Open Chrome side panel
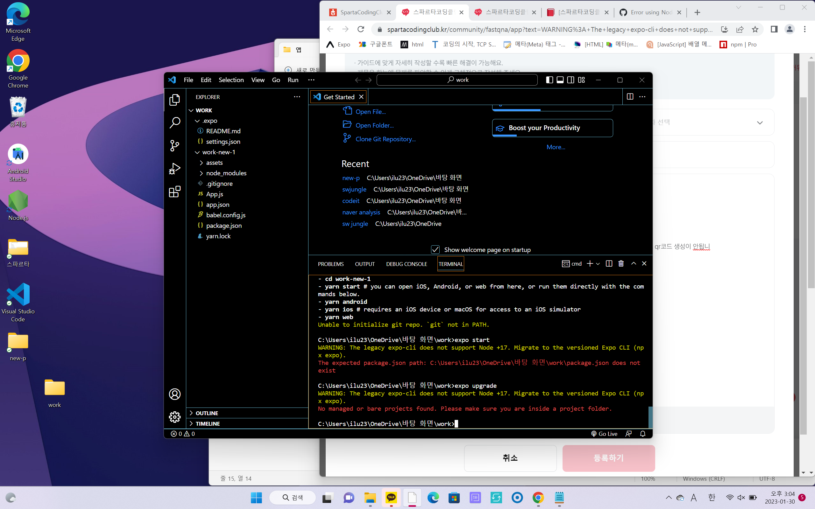 [774, 29]
